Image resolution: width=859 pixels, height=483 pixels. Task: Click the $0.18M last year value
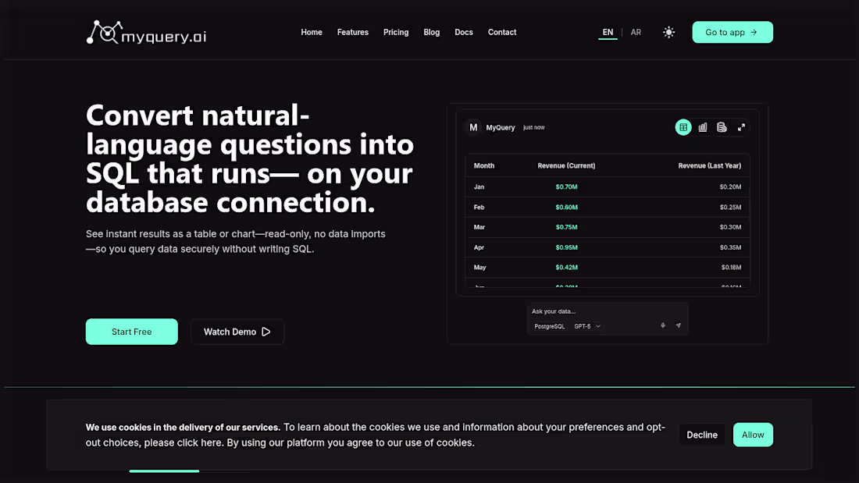pyautogui.click(x=732, y=267)
